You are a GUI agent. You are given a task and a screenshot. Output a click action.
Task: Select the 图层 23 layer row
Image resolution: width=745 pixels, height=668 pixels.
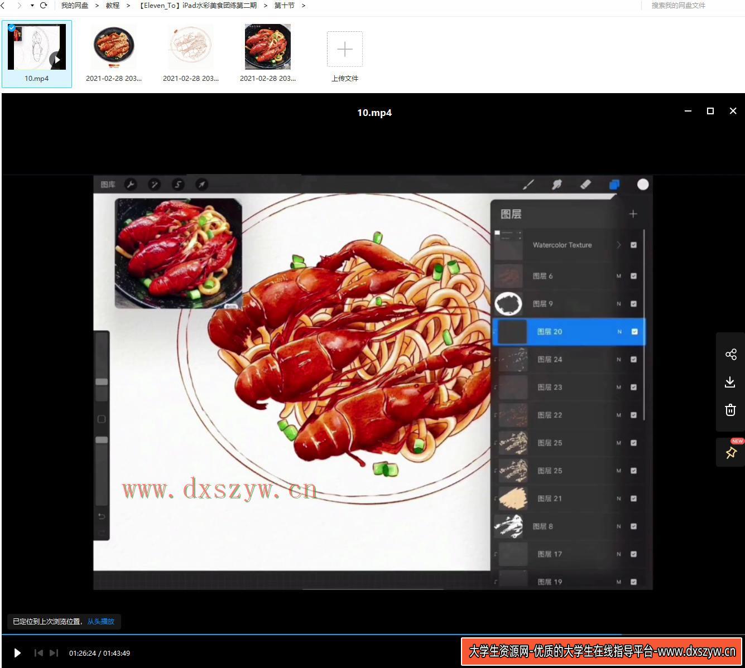569,388
